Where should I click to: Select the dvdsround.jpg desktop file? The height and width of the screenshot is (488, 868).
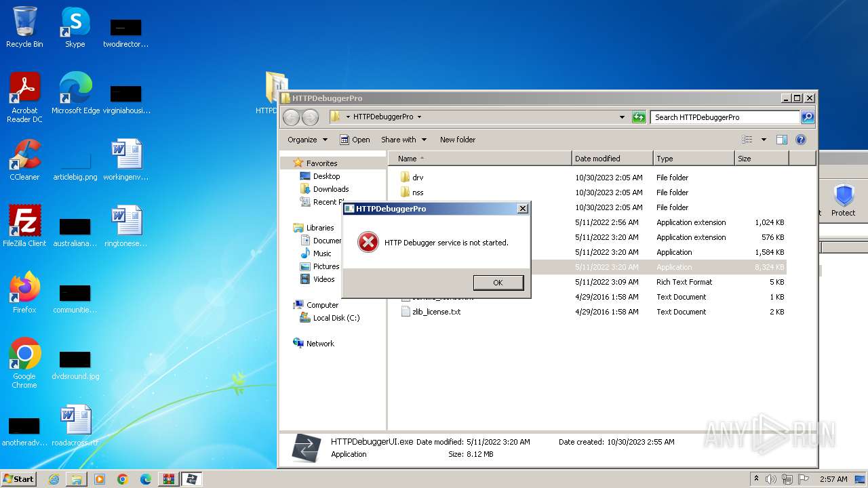pos(75,365)
